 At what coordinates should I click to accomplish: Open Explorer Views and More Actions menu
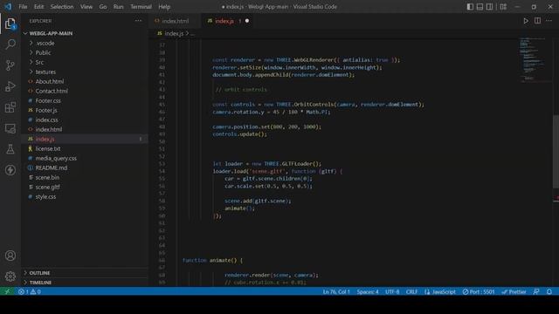[138, 21]
